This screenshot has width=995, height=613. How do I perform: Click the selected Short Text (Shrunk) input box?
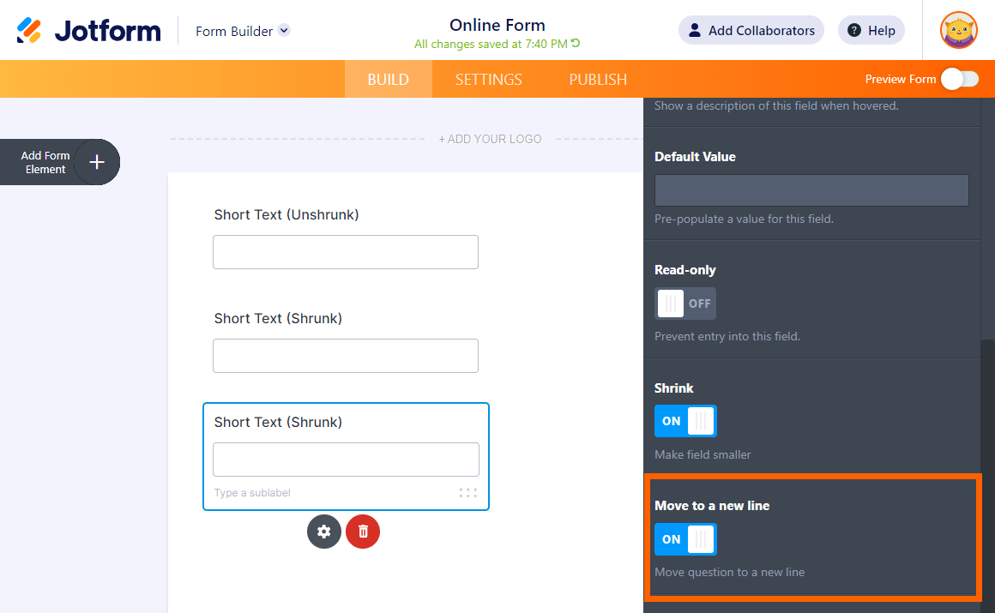click(x=346, y=460)
